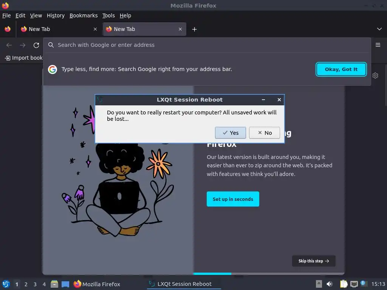Minimize the LXQt Session Reboot dialog

coord(263,100)
